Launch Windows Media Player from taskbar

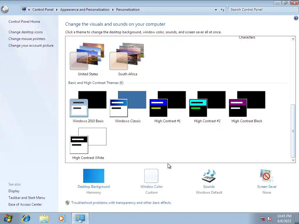click(62, 218)
